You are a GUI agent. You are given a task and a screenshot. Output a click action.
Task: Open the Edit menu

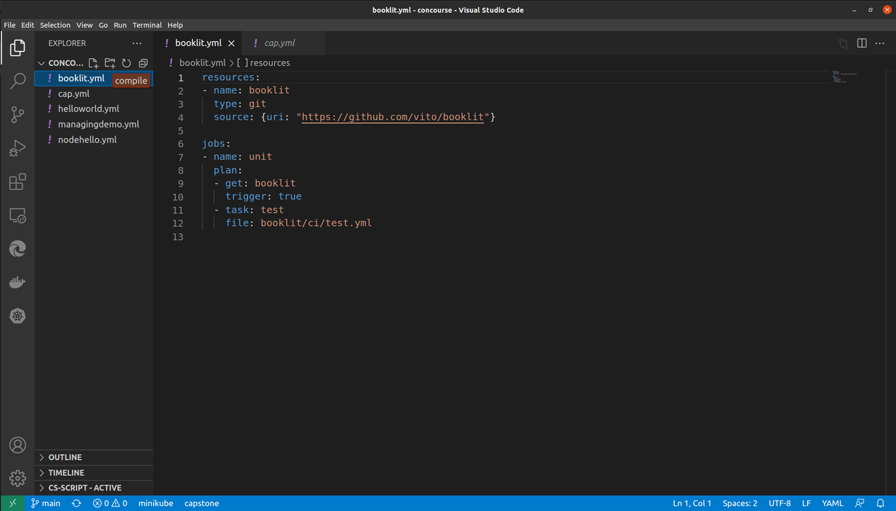coord(28,25)
